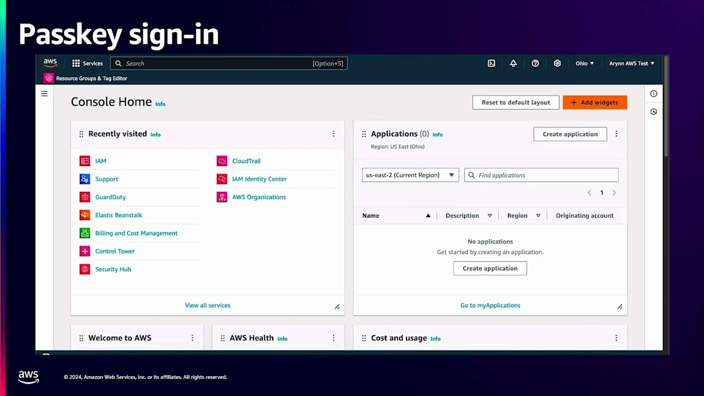Click the AWS Organizations service icon
704x396 pixels.
click(x=222, y=197)
